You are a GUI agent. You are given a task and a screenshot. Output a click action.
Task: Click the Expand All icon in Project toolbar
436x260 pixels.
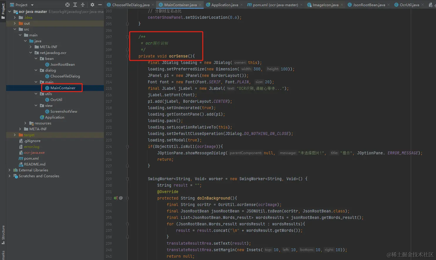(75, 5)
